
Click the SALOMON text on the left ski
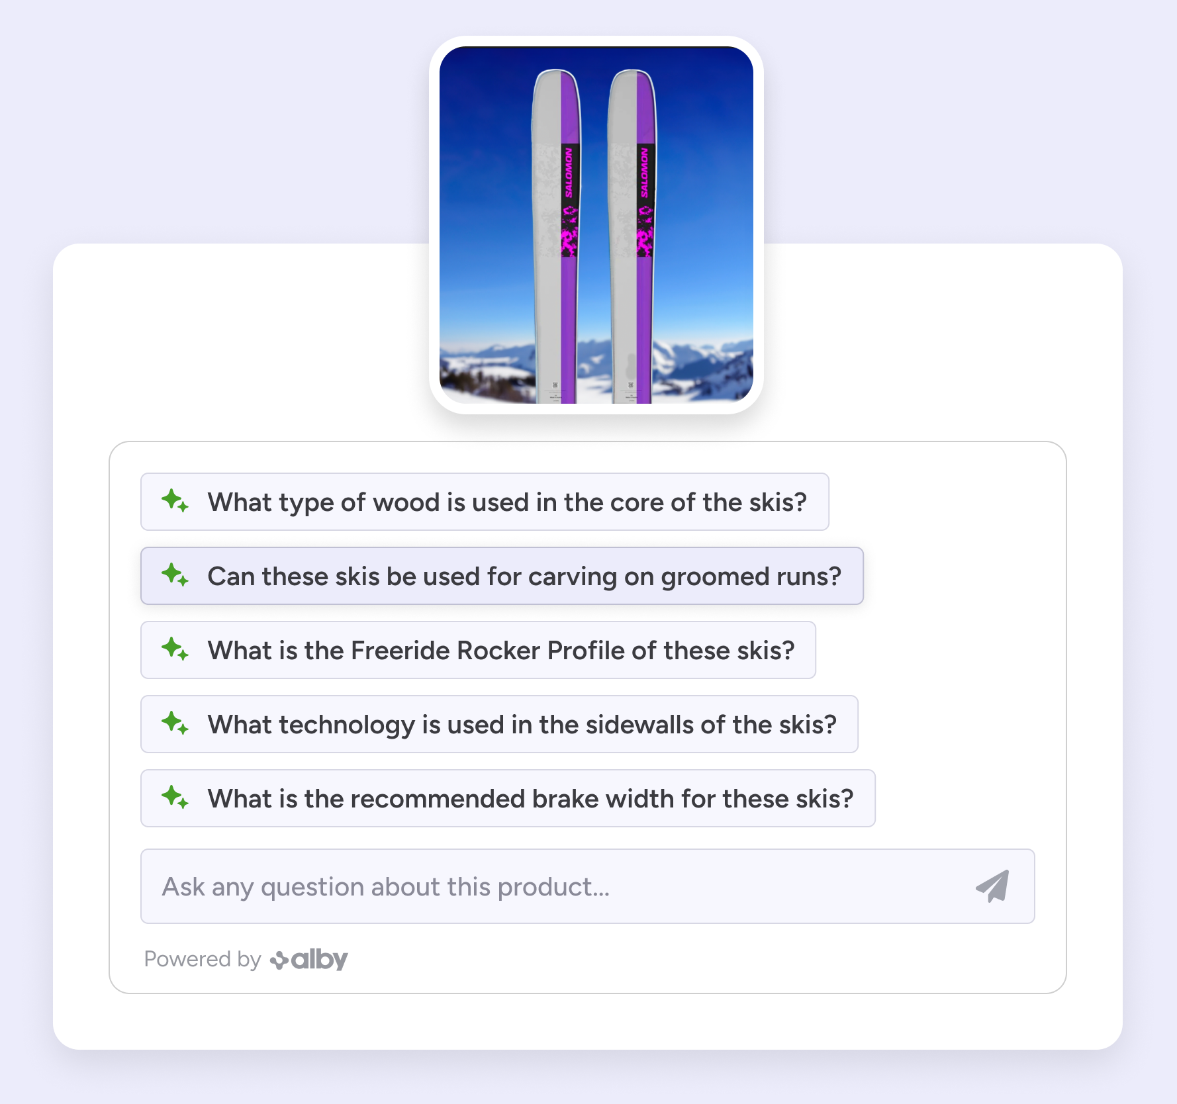pos(569,173)
